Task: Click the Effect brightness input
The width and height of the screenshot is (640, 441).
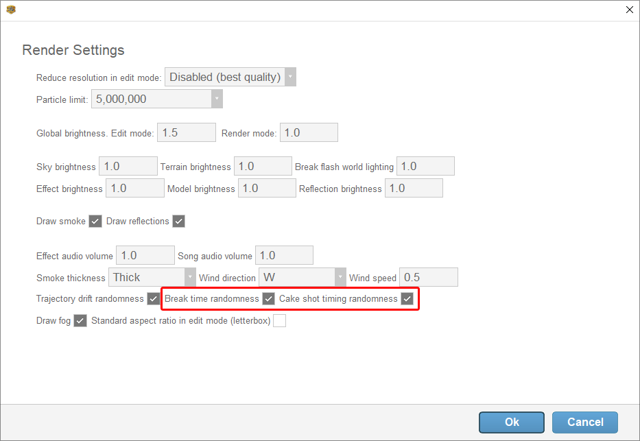Action: pyautogui.click(x=135, y=188)
